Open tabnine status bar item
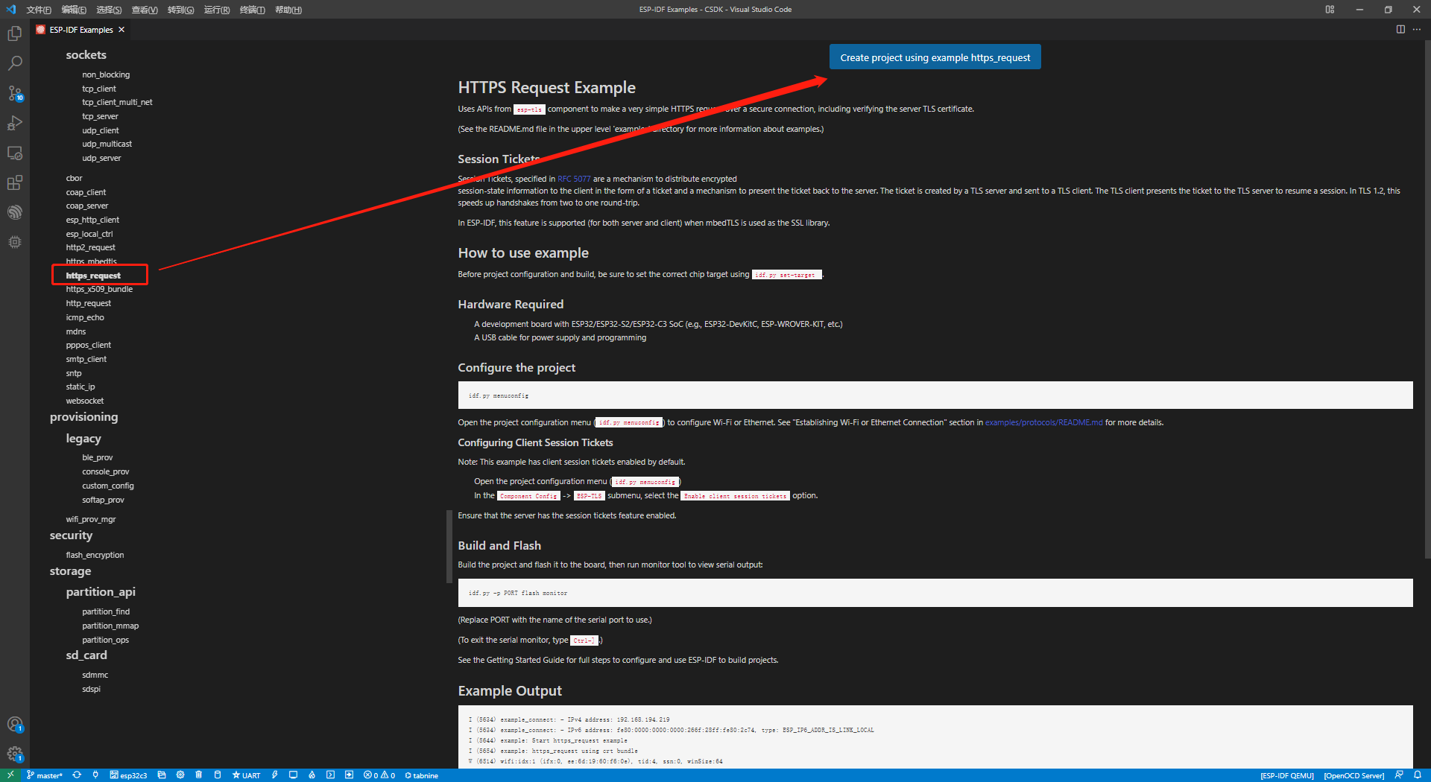1431x782 pixels. click(x=422, y=775)
